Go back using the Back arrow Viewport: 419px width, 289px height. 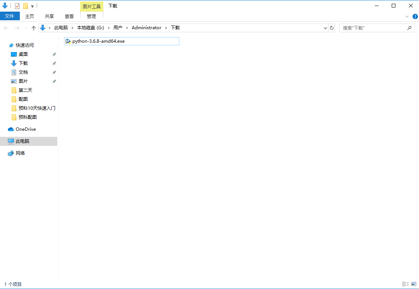pyautogui.click(x=6, y=28)
